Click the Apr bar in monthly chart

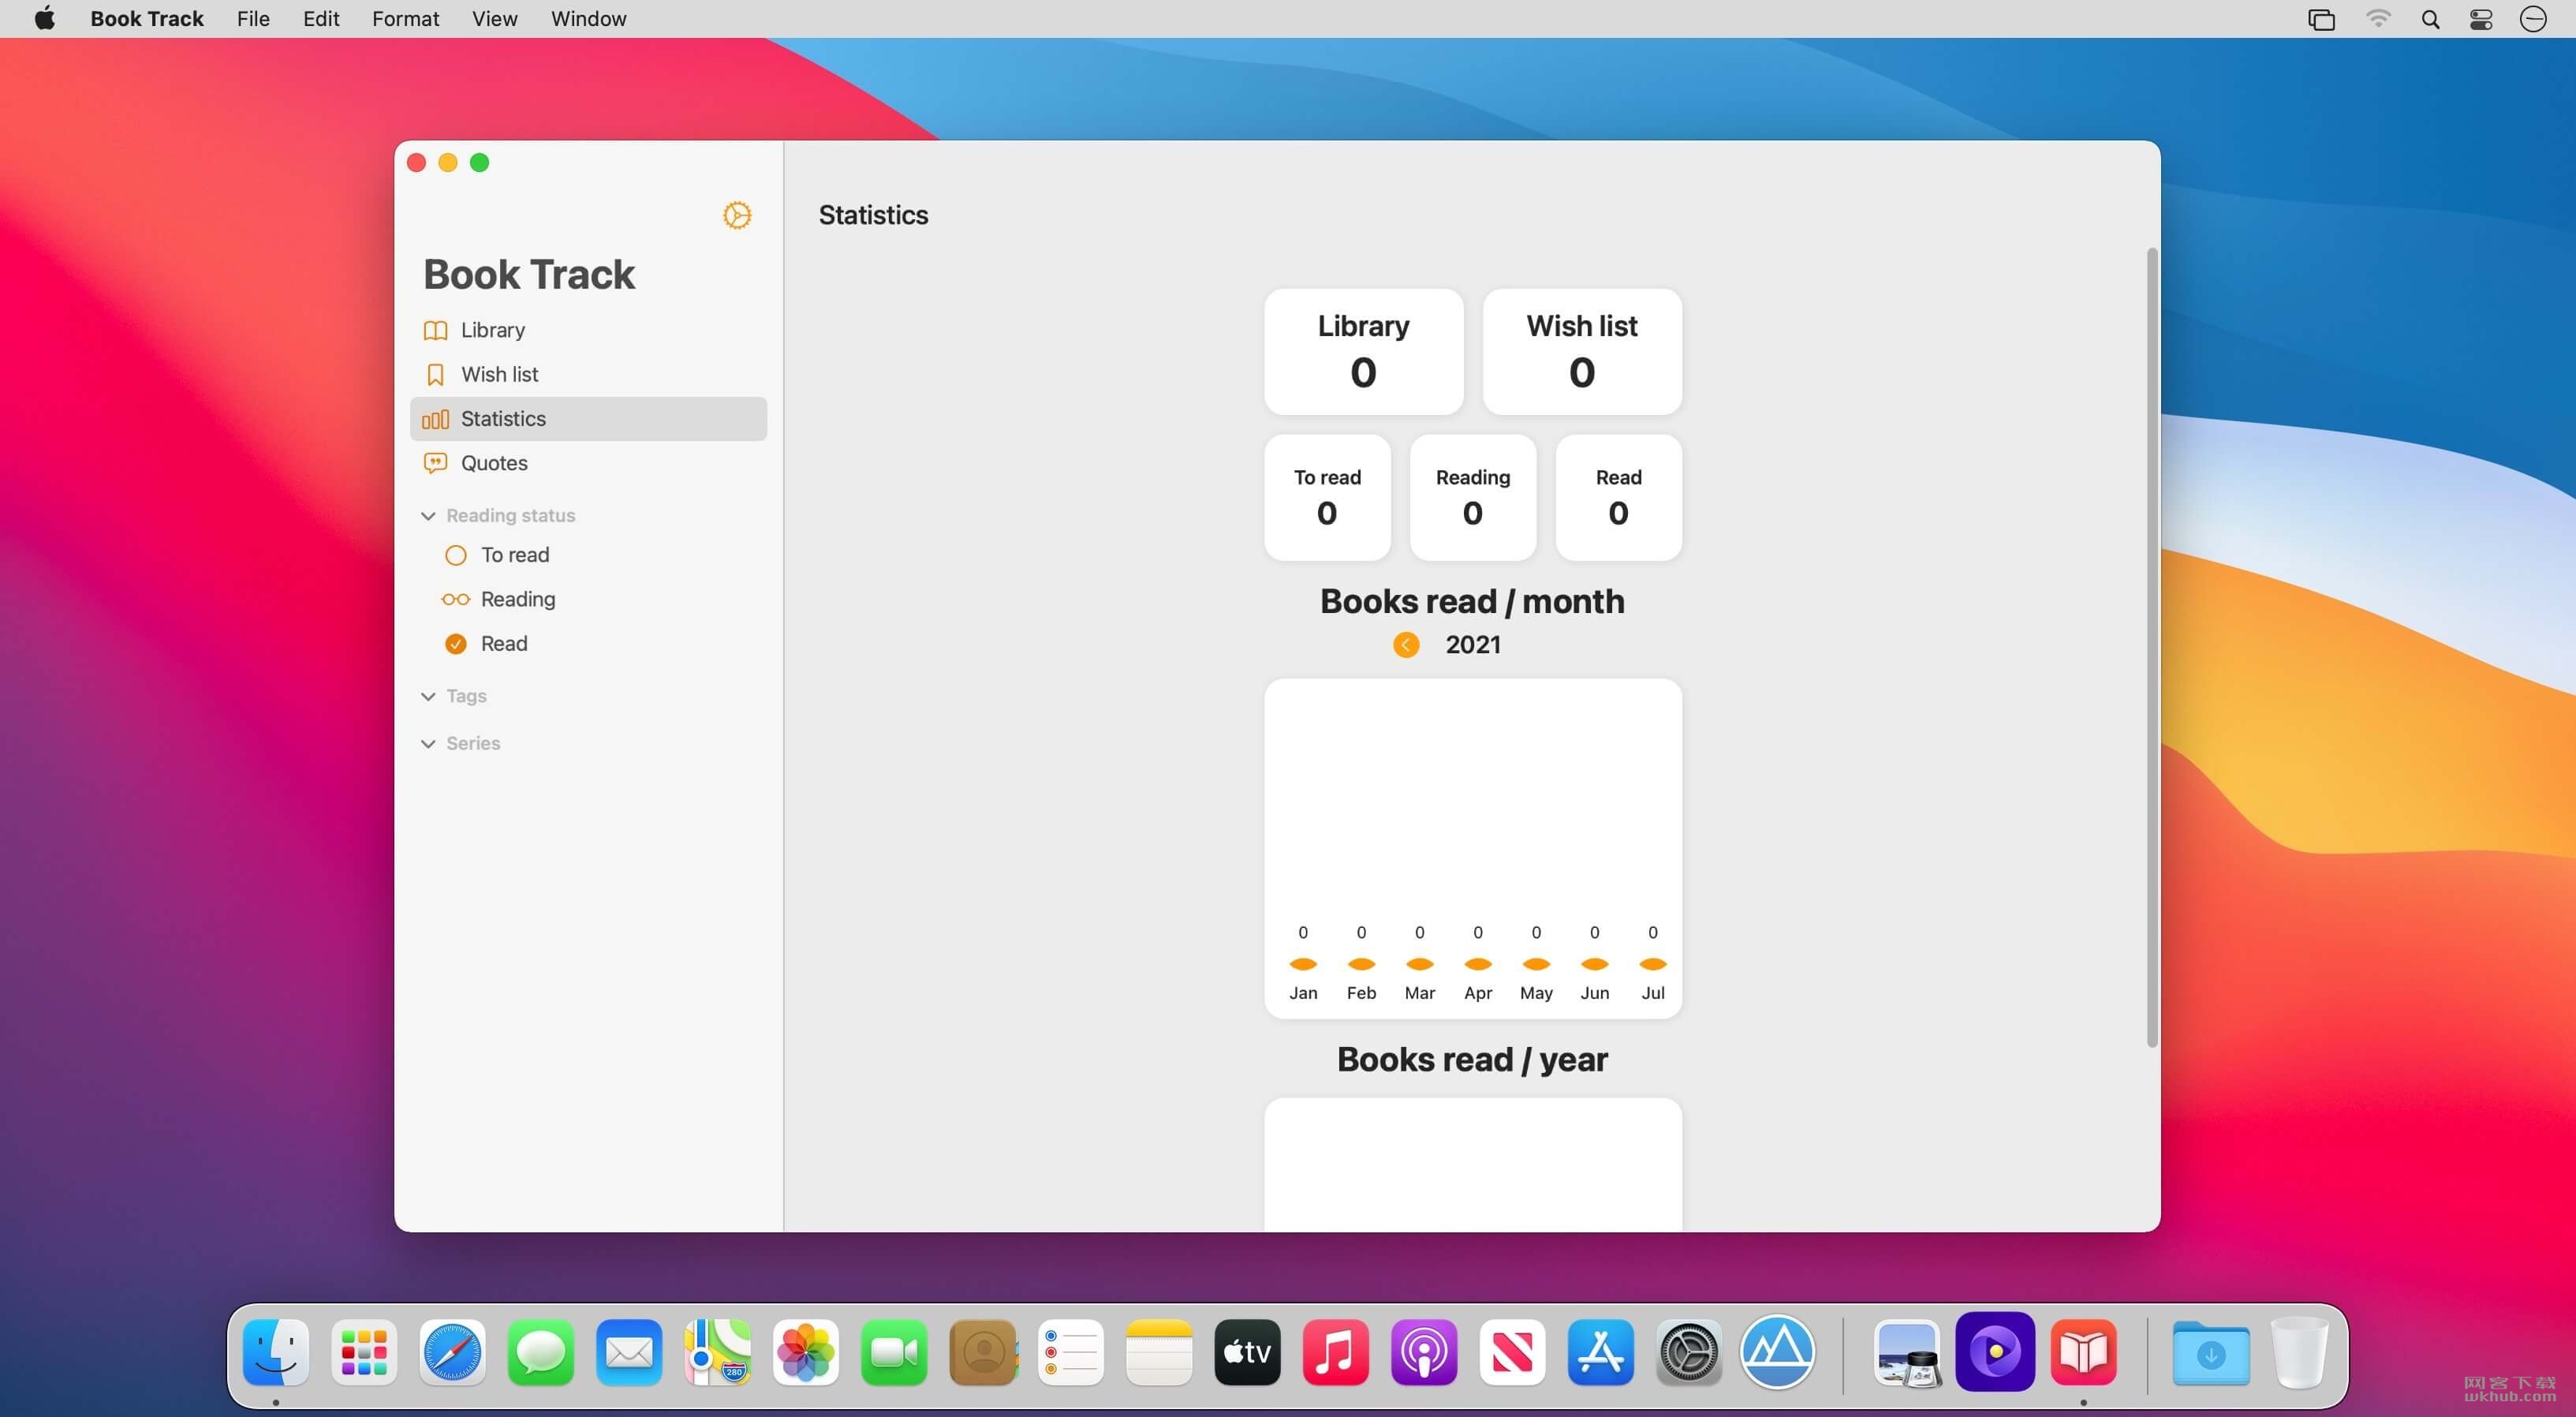click(1478, 964)
